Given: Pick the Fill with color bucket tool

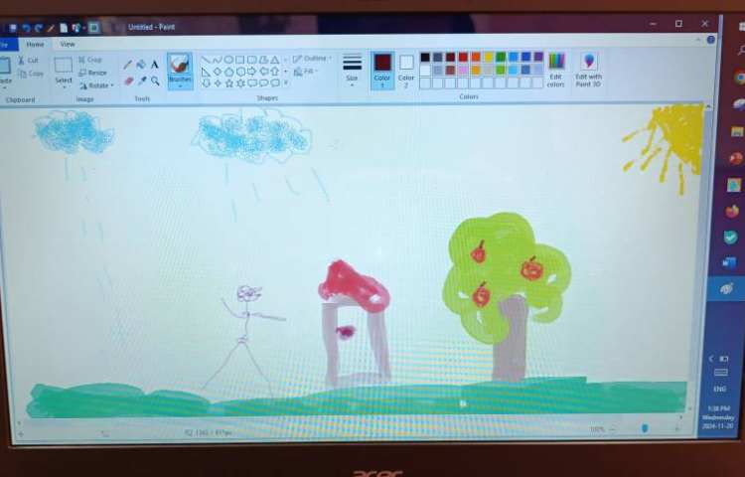Looking at the screenshot, I should point(141,65).
